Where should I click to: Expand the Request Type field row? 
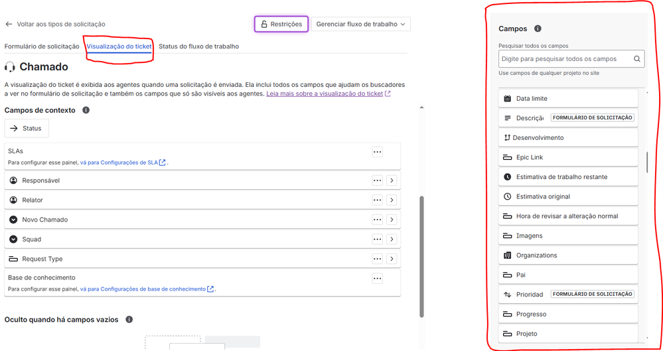(x=392, y=258)
